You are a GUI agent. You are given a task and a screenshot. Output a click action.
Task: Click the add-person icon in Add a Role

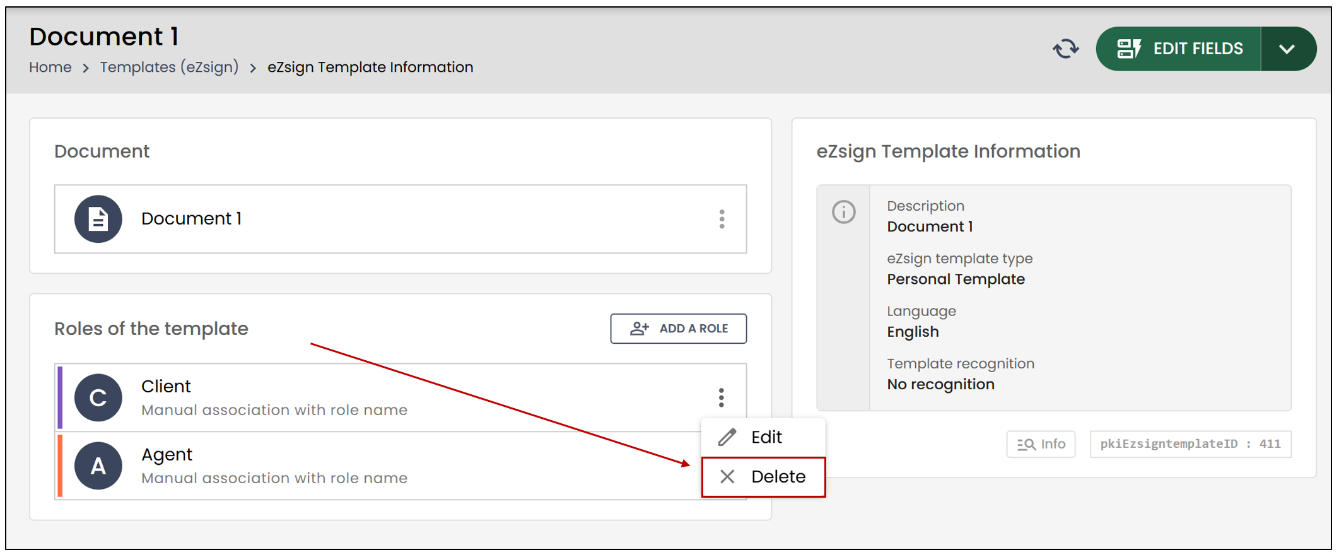tap(640, 329)
